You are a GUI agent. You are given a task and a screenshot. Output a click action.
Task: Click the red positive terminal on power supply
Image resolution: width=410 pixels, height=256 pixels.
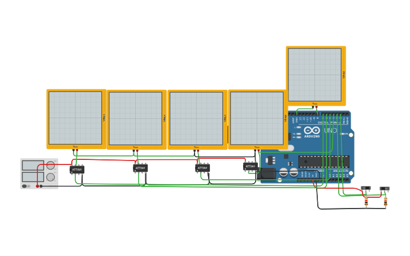point(38,186)
